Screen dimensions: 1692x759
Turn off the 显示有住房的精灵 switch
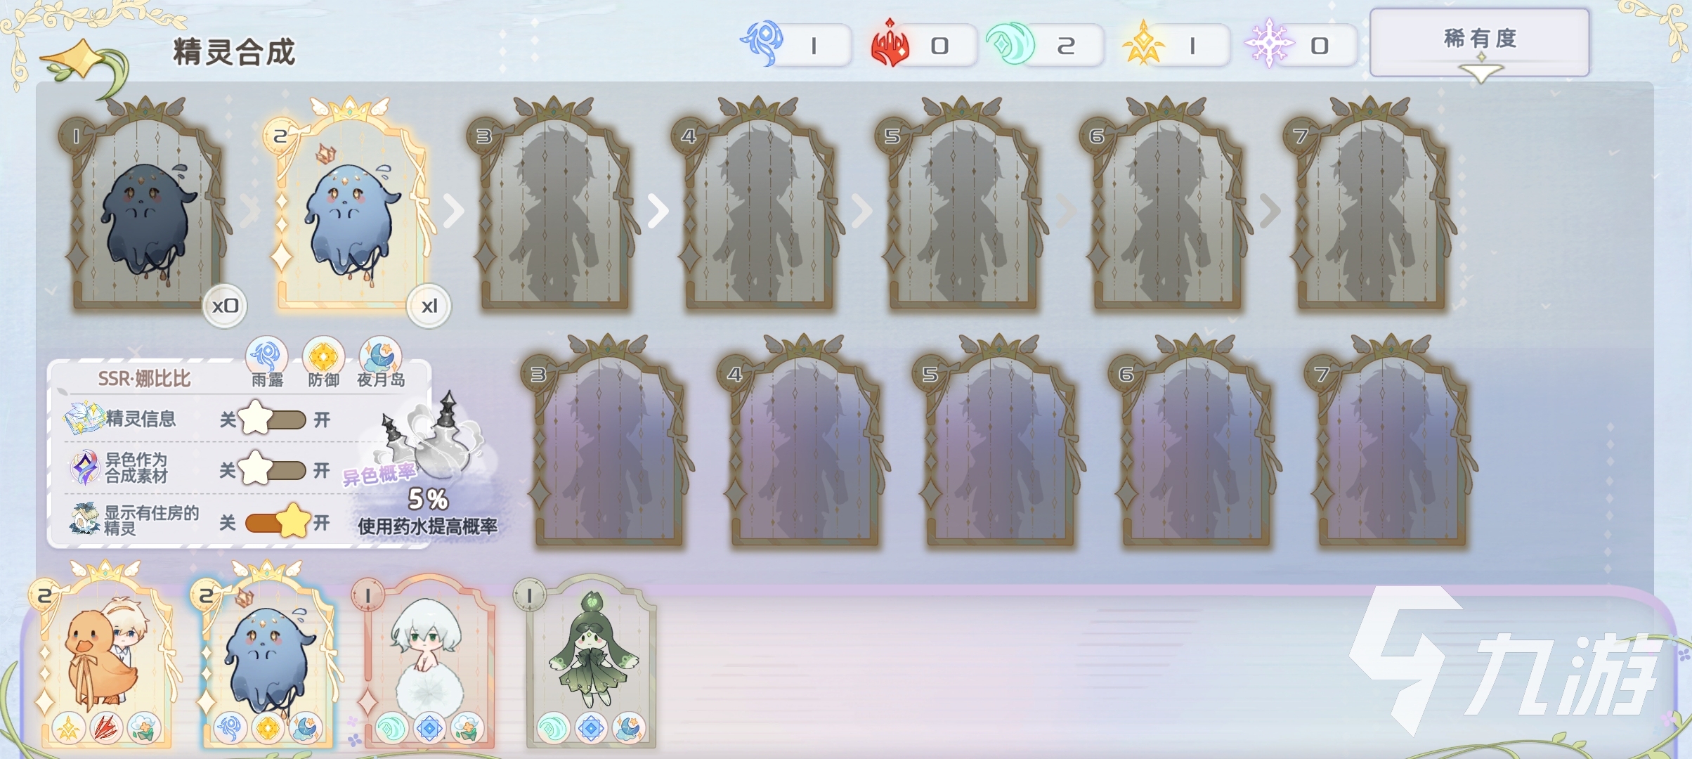[x=278, y=521]
